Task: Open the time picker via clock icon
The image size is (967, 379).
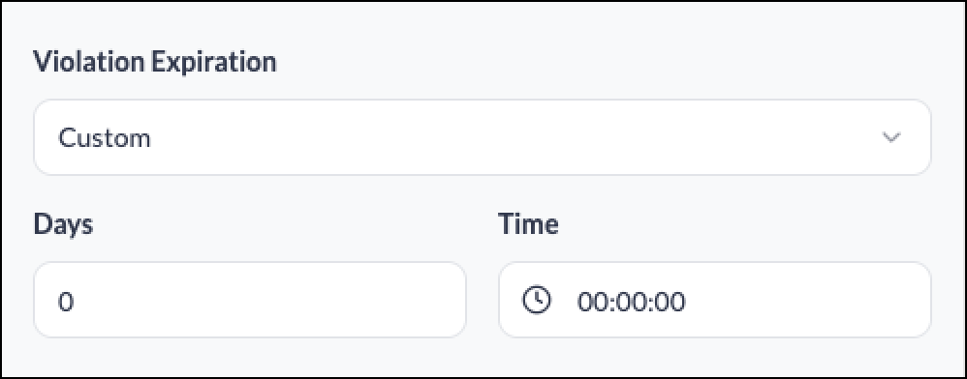Action: click(538, 301)
